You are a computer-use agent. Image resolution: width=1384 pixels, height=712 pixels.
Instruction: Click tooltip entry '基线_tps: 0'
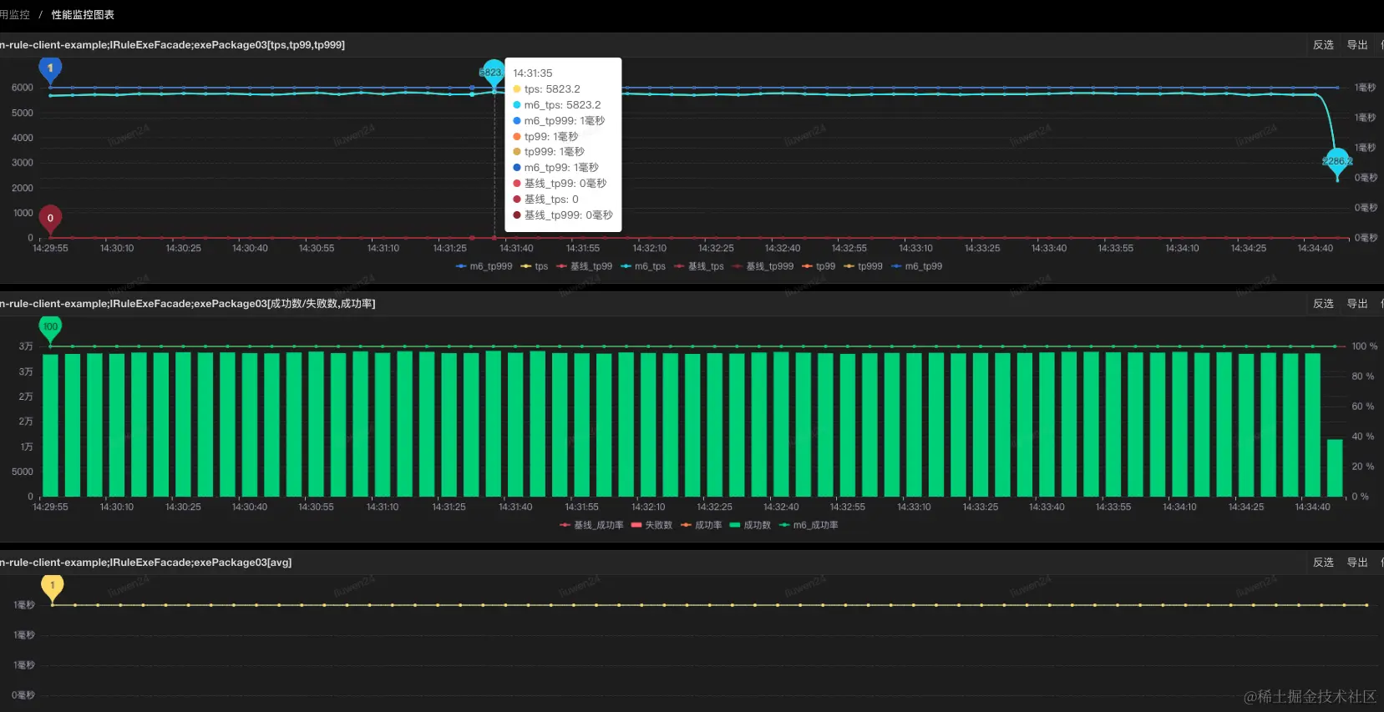pyautogui.click(x=545, y=199)
